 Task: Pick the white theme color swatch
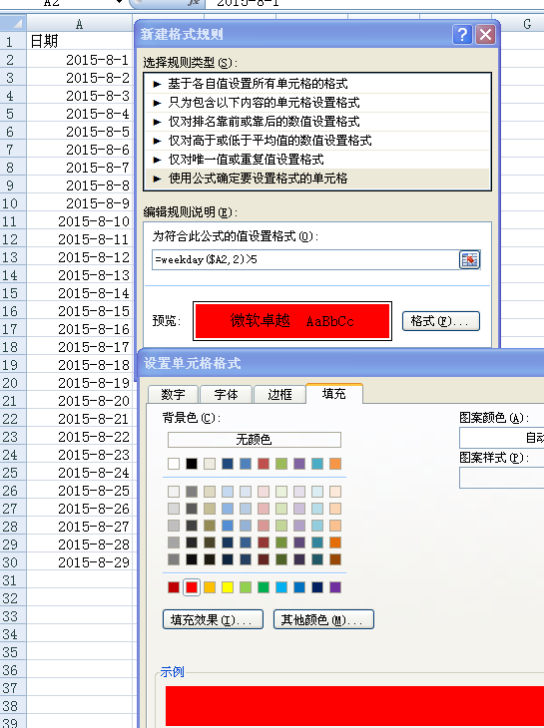click(174, 464)
